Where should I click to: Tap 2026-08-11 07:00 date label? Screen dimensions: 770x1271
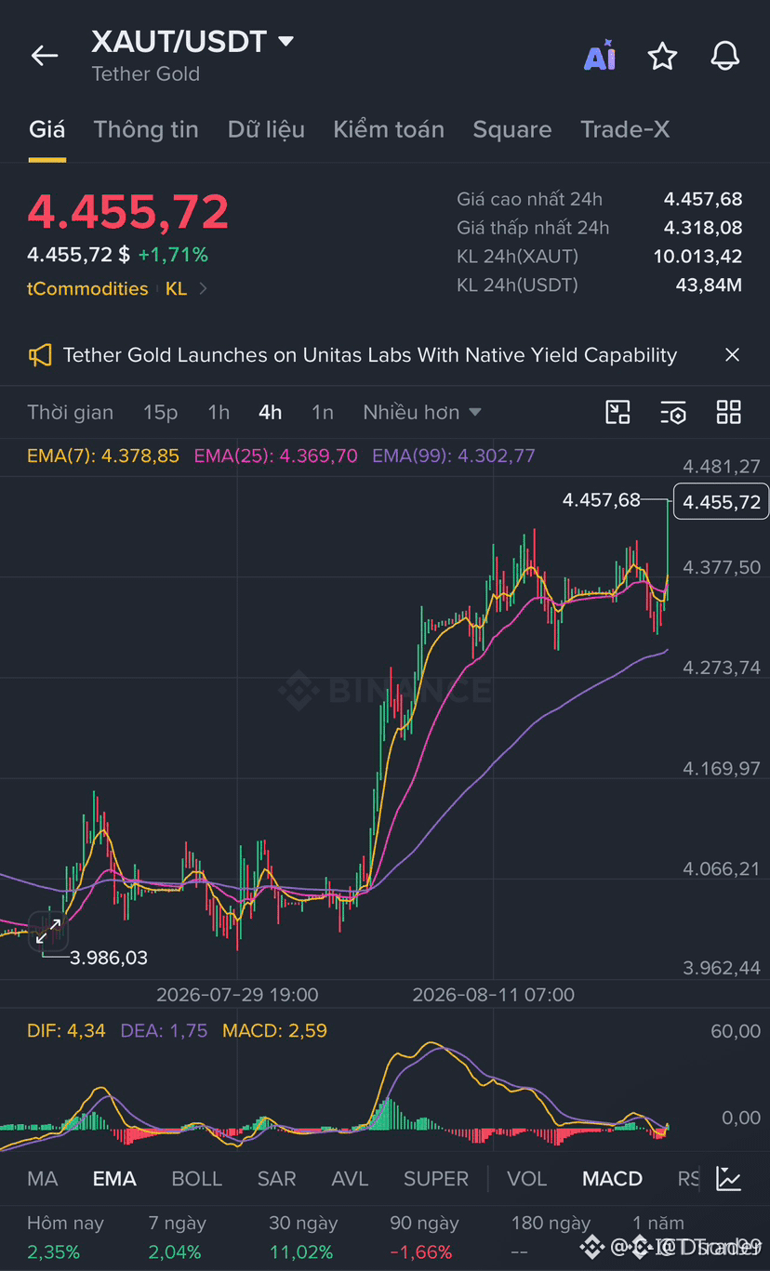point(494,994)
